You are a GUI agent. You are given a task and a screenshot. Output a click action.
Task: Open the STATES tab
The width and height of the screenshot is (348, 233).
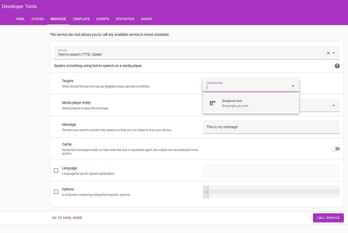point(37,19)
